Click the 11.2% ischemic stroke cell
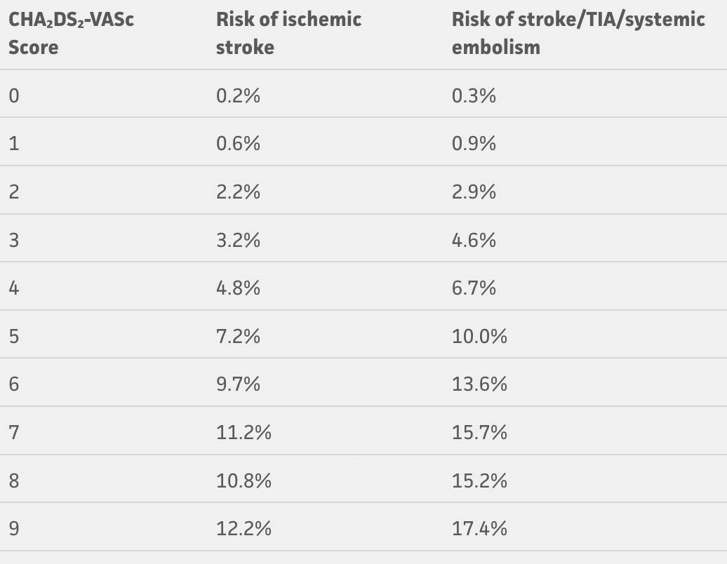 pyautogui.click(x=244, y=432)
